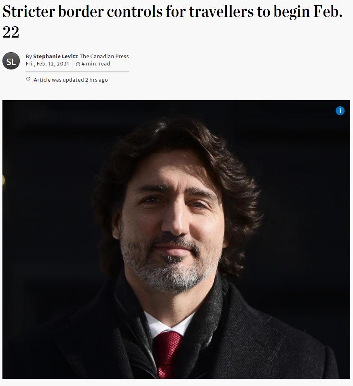Click the article headline about border controls
The image size is (353, 386).
pos(172,21)
